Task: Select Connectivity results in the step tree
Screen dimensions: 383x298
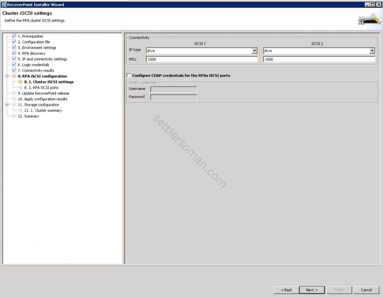Action: [38, 71]
